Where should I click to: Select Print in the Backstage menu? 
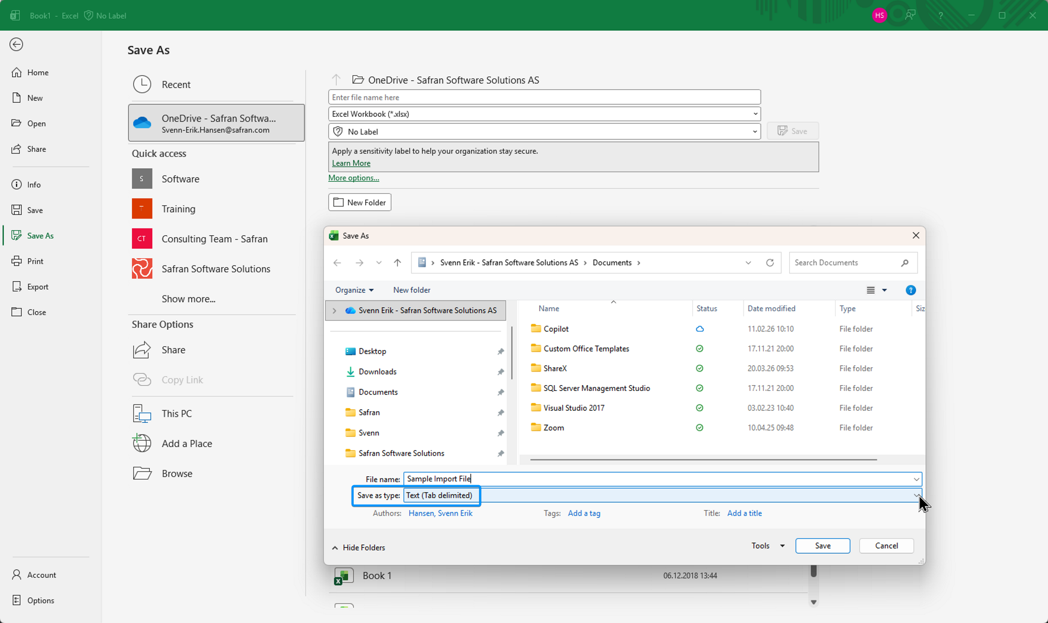click(x=35, y=261)
